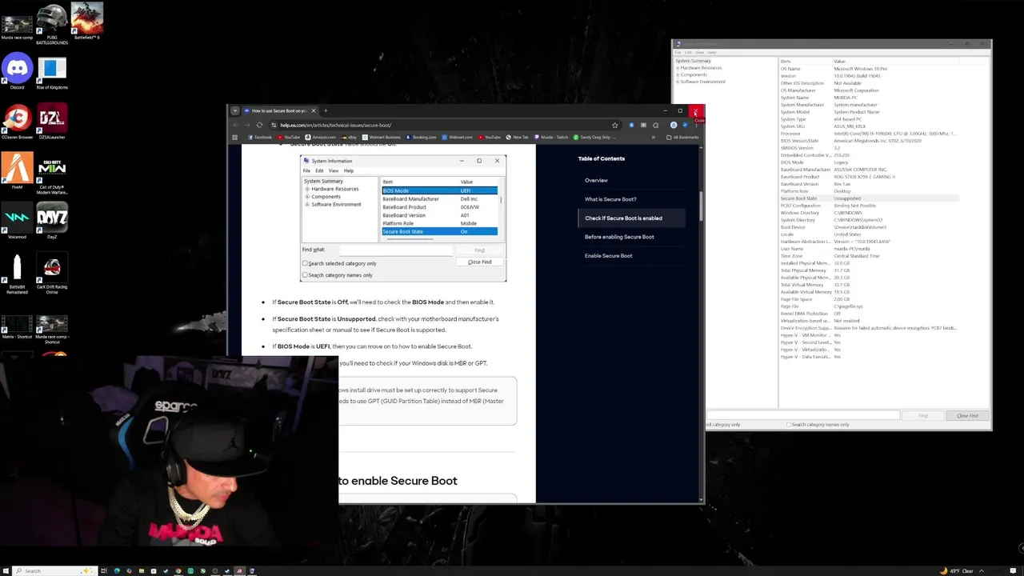Image resolution: width=1024 pixels, height=576 pixels.
Task: Click the Find button in System Information
Action: (x=922, y=416)
